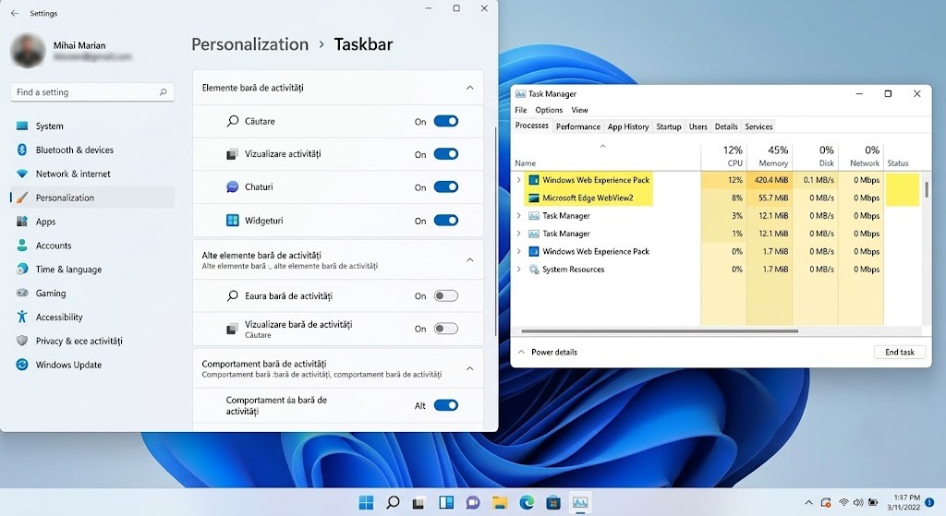Collapse Alte elemente bară de activități section

pos(470,259)
